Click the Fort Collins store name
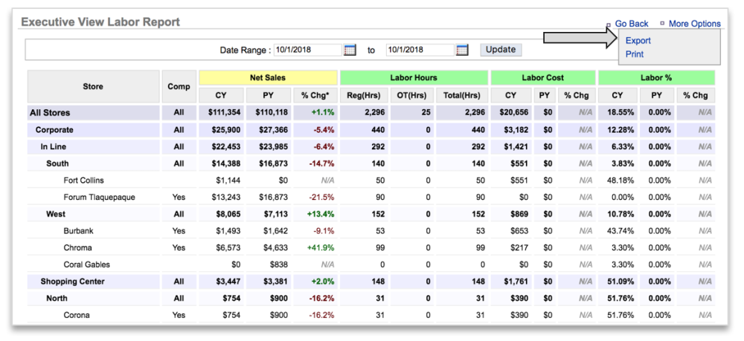This screenshot has height=341, width=744. 83,181
